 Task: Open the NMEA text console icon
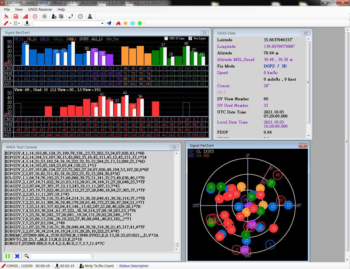[x=16, y=16]
